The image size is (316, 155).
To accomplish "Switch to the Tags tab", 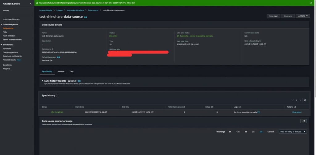I will [71, 71].
